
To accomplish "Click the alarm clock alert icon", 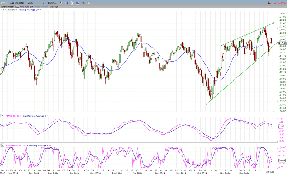I will 60,3.
